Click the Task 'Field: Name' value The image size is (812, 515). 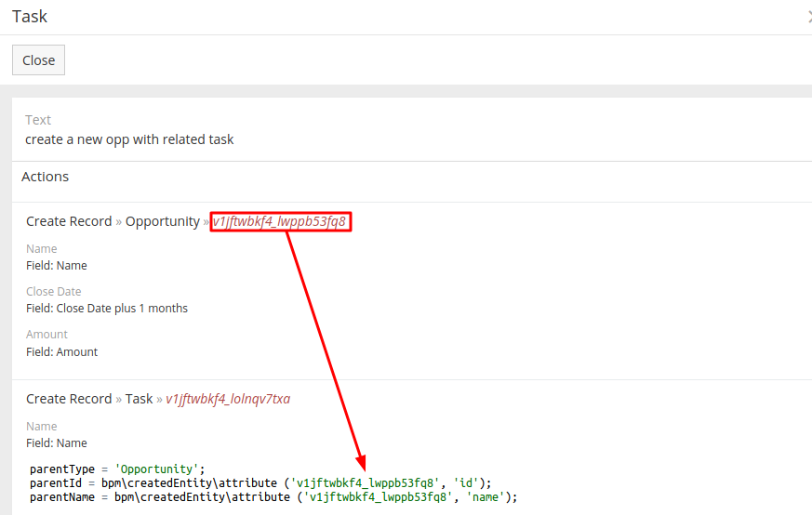(56, 443)
